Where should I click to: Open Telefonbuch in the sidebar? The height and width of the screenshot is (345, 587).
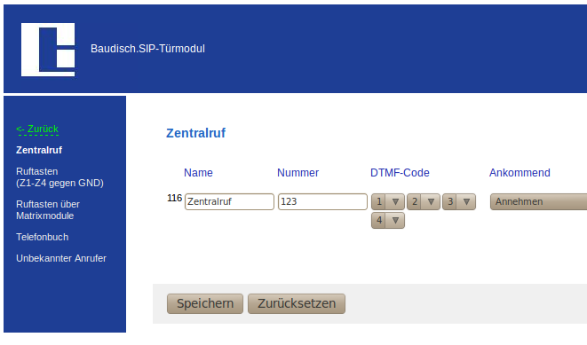point(43,237)
